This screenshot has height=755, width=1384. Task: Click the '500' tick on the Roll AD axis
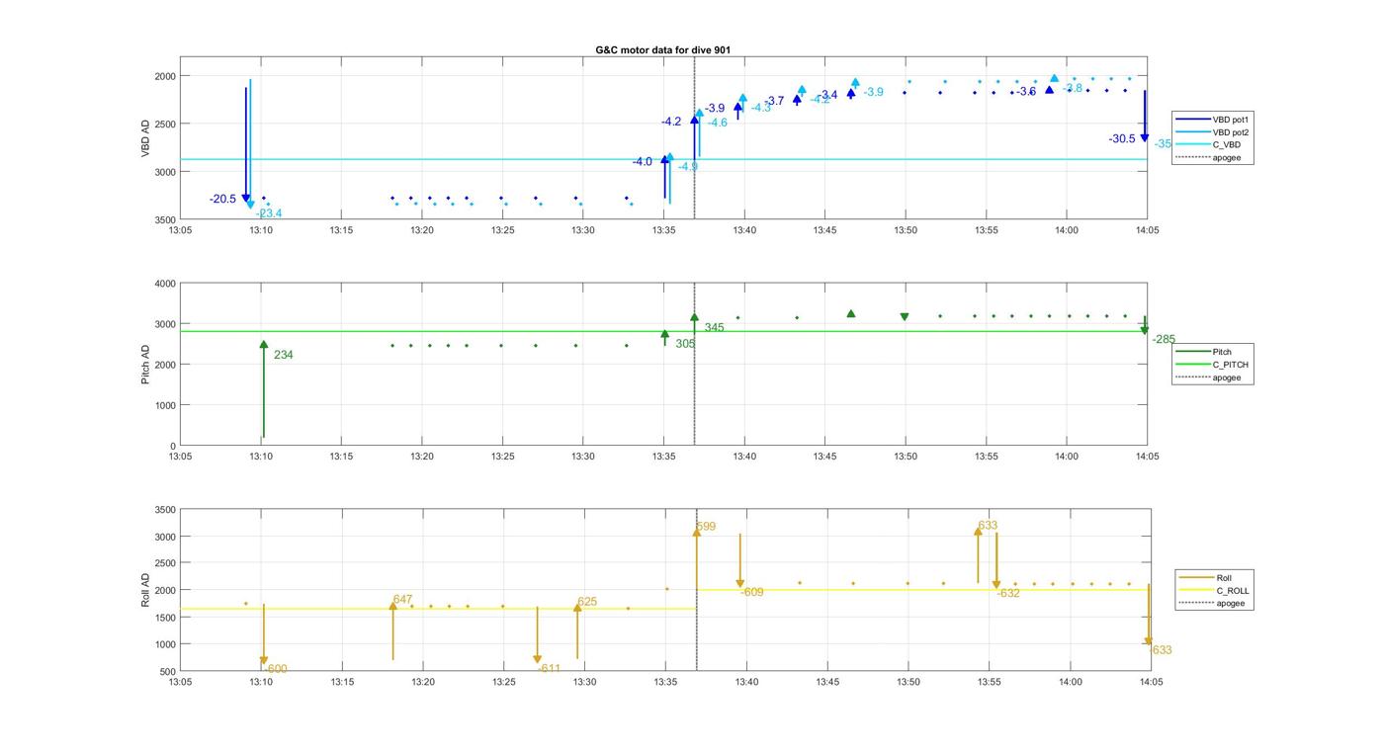(168, 672)
